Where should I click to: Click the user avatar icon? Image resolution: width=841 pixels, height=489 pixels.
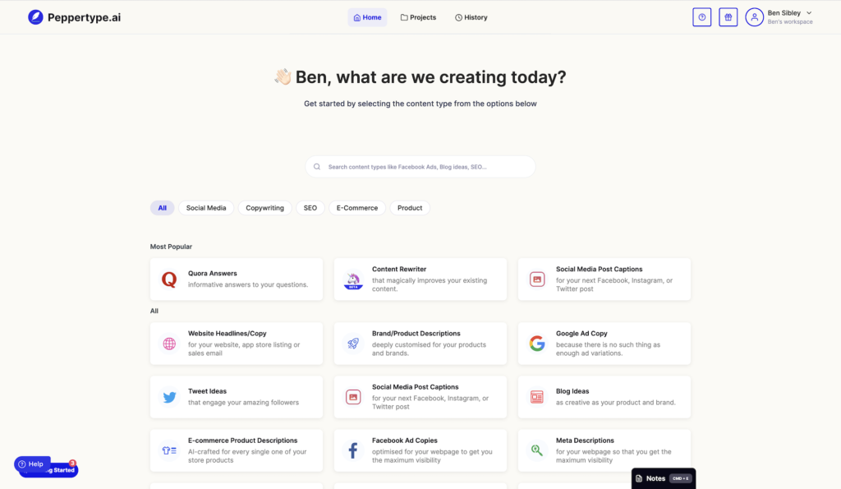click(x=754, y=17)
